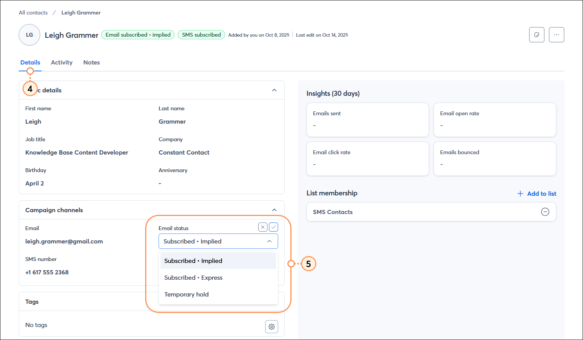Screen dimensions: 583x340
Task: Collapse the basic details section
Action: coord(274,90)
